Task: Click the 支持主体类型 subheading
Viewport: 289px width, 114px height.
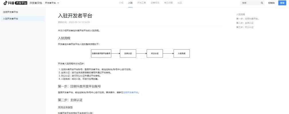Action: click(65, 107)
